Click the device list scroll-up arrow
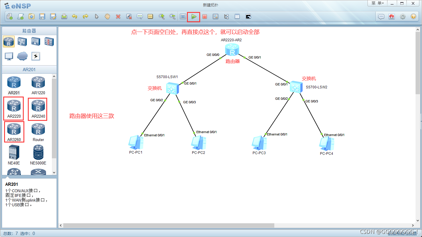The height and width of the screenshot is (237, 422). [54, 77]
